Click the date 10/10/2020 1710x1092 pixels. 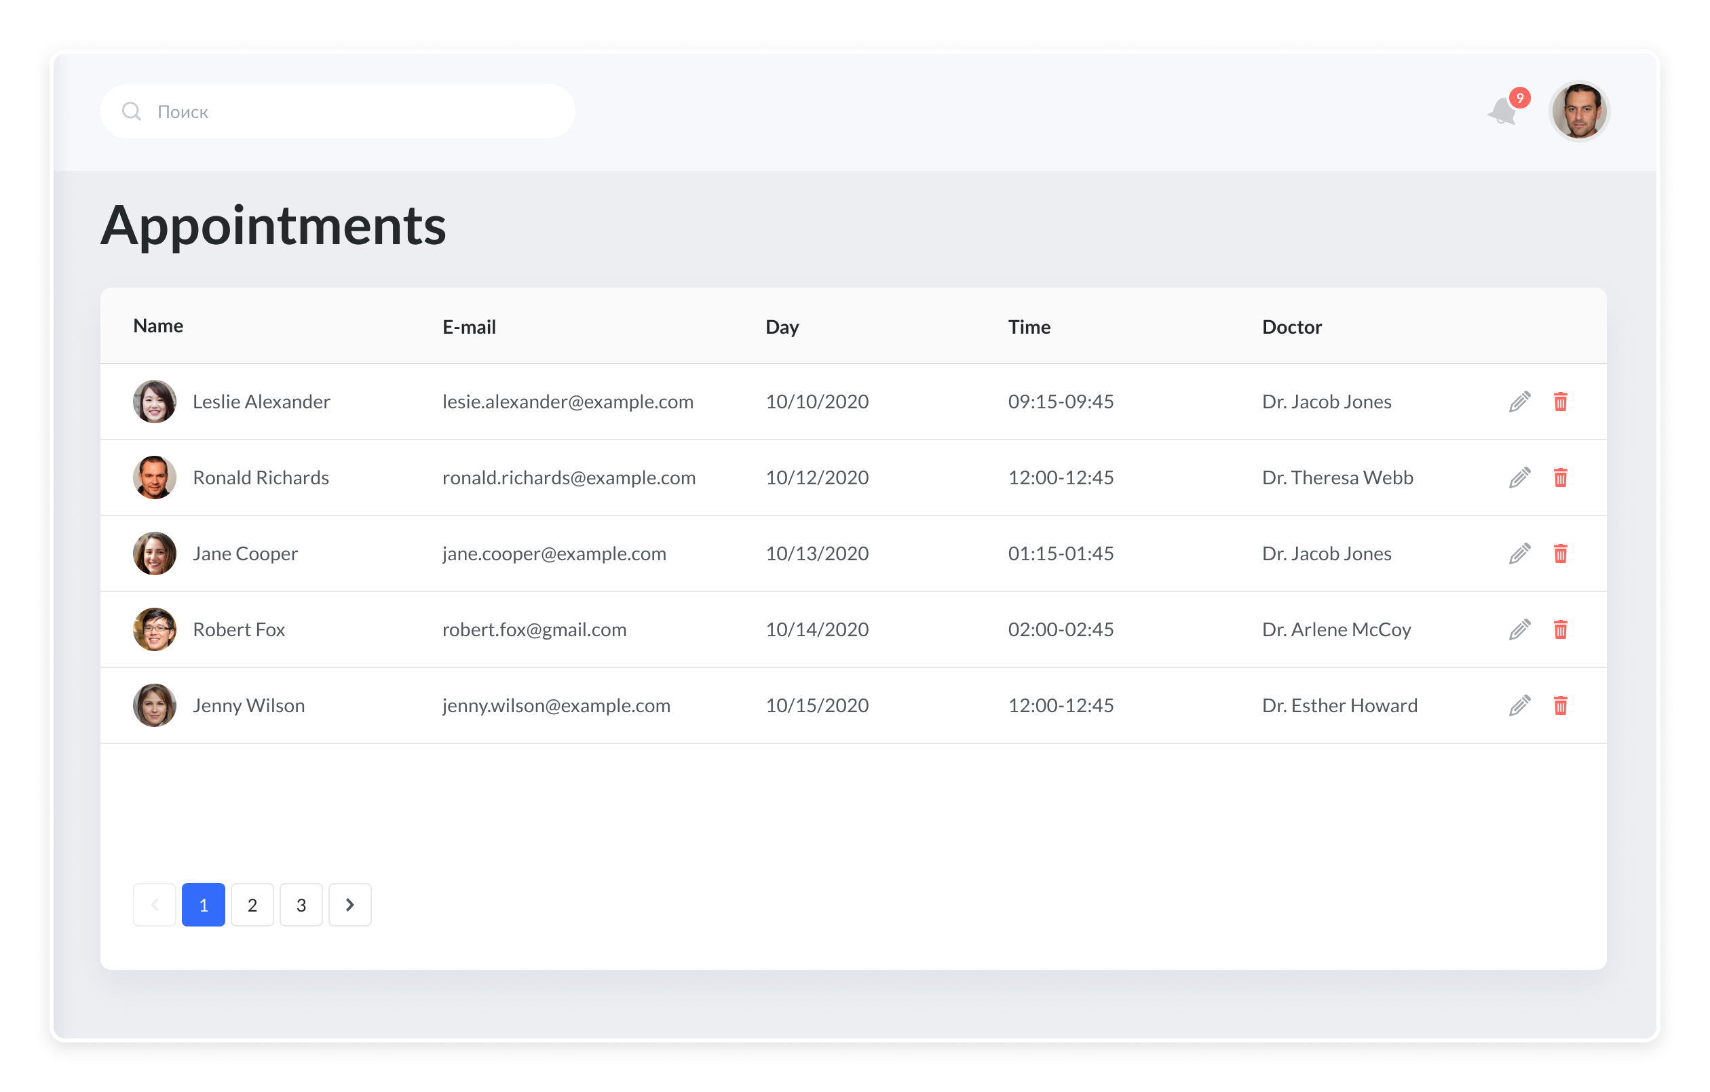click(x=816, y=402)
